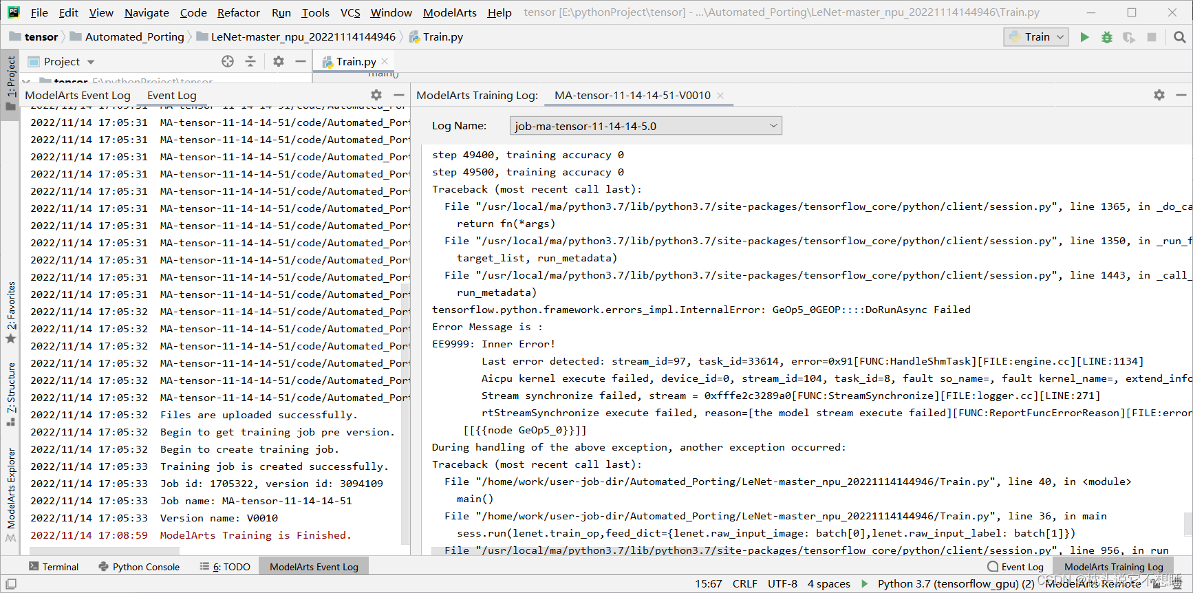The width and height of the screenshot is (1193, 593).
Task: Click the 'EE9999: Inner Error!' log line
Action: 493,344
